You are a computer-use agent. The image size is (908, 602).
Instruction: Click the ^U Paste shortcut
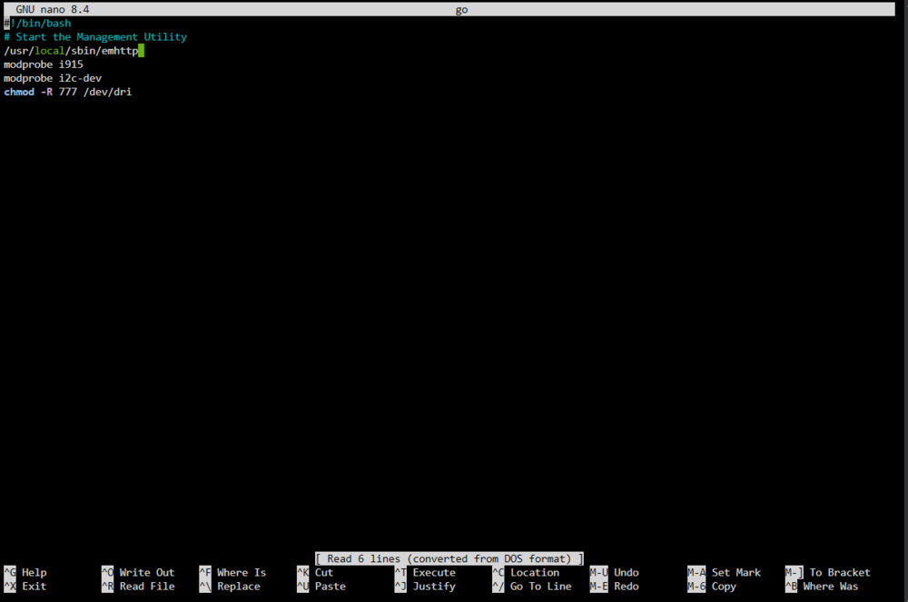pyautogui.click(x=321, y=587)
